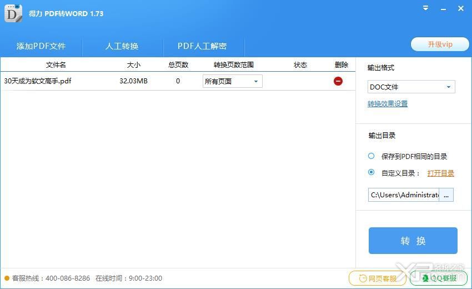Open the 转换效果设置 link
Viewport: 472px width, 289px height.
click(388, 104)
